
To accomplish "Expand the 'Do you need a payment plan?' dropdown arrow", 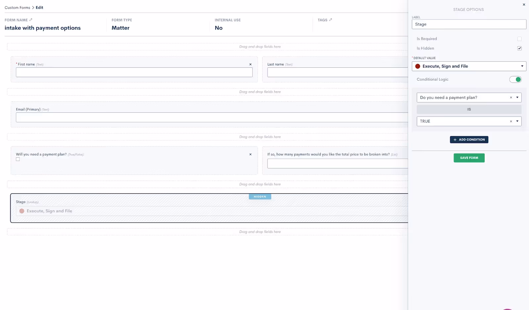I will click(517, 97).
